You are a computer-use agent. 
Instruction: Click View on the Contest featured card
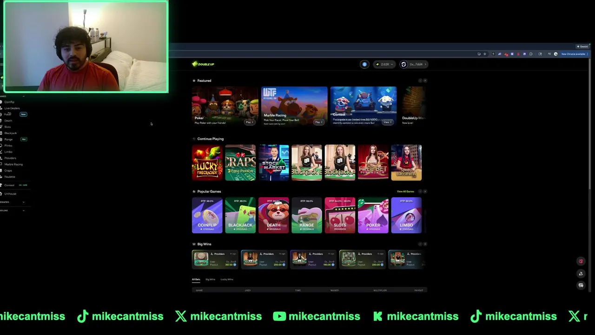coord(388,122)
